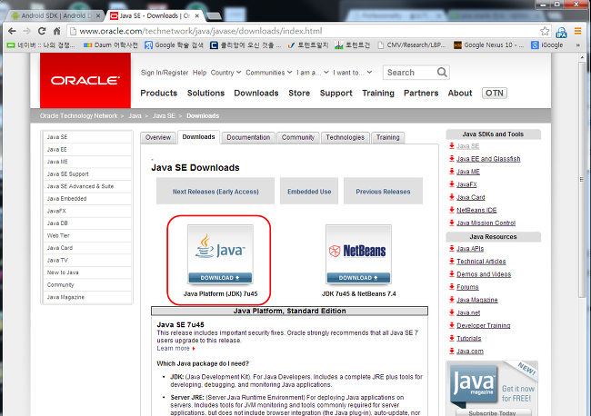Expand the Country dropdown
The width and height of the screenshot is (591, 416).
[225, 73]
